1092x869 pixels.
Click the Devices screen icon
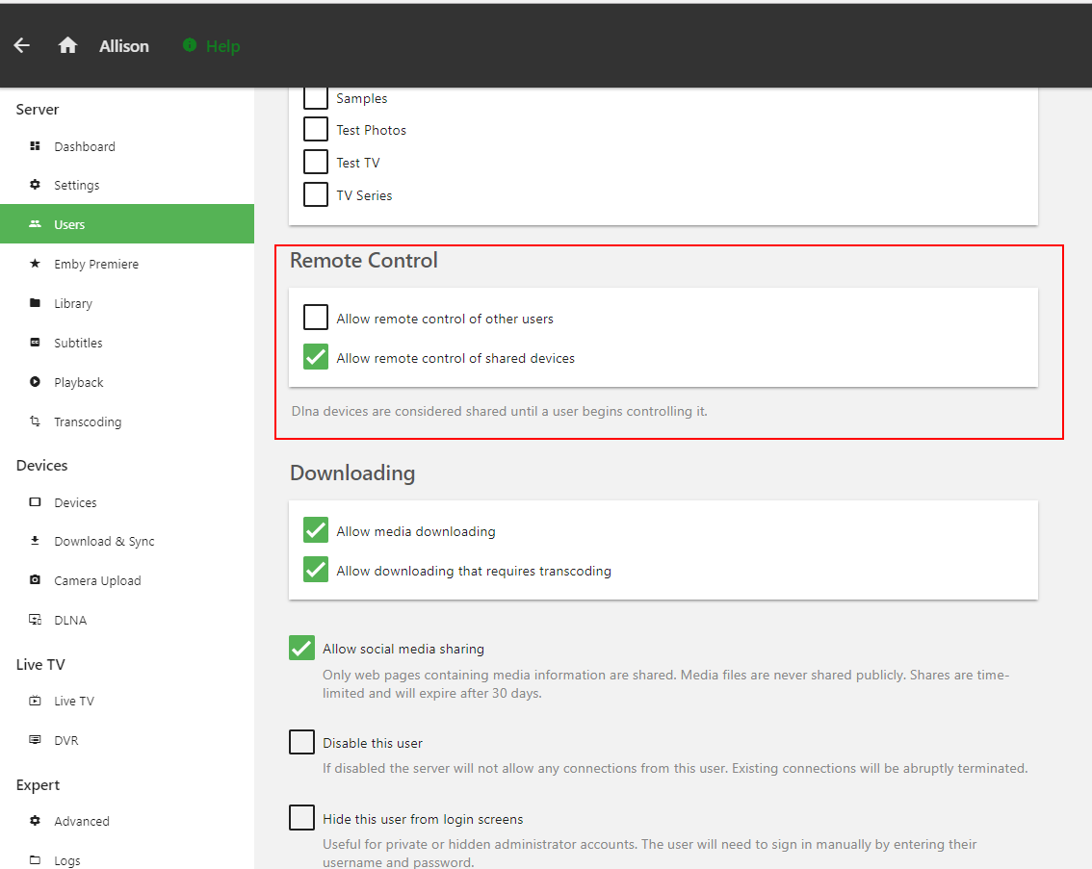coord(35,501)
